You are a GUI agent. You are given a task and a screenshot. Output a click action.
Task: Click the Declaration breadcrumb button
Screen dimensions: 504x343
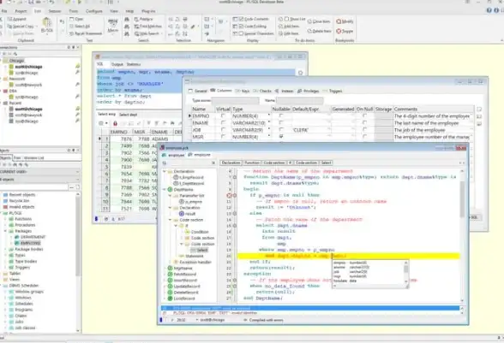(x=231, y=163)
